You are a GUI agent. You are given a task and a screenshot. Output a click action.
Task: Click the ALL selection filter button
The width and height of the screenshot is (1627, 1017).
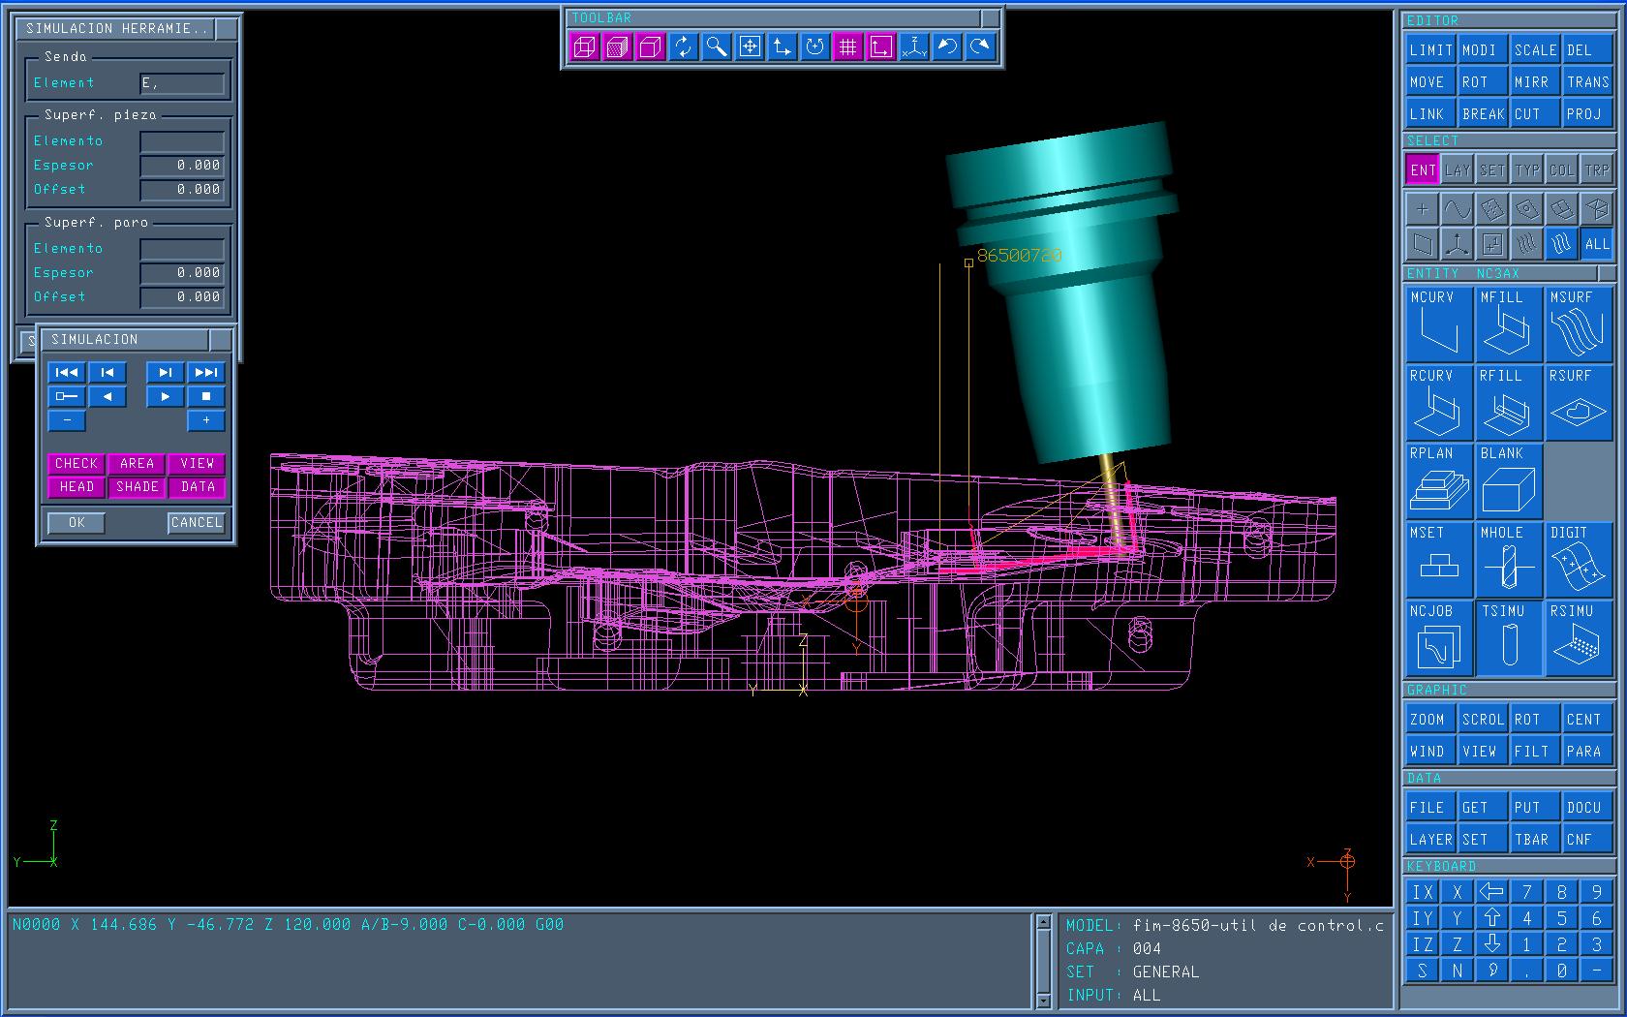[1597, 244]
